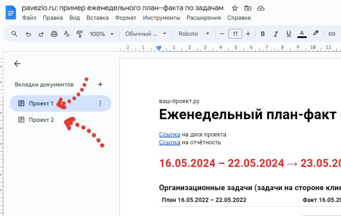Redo the last action

click(41, 34)
